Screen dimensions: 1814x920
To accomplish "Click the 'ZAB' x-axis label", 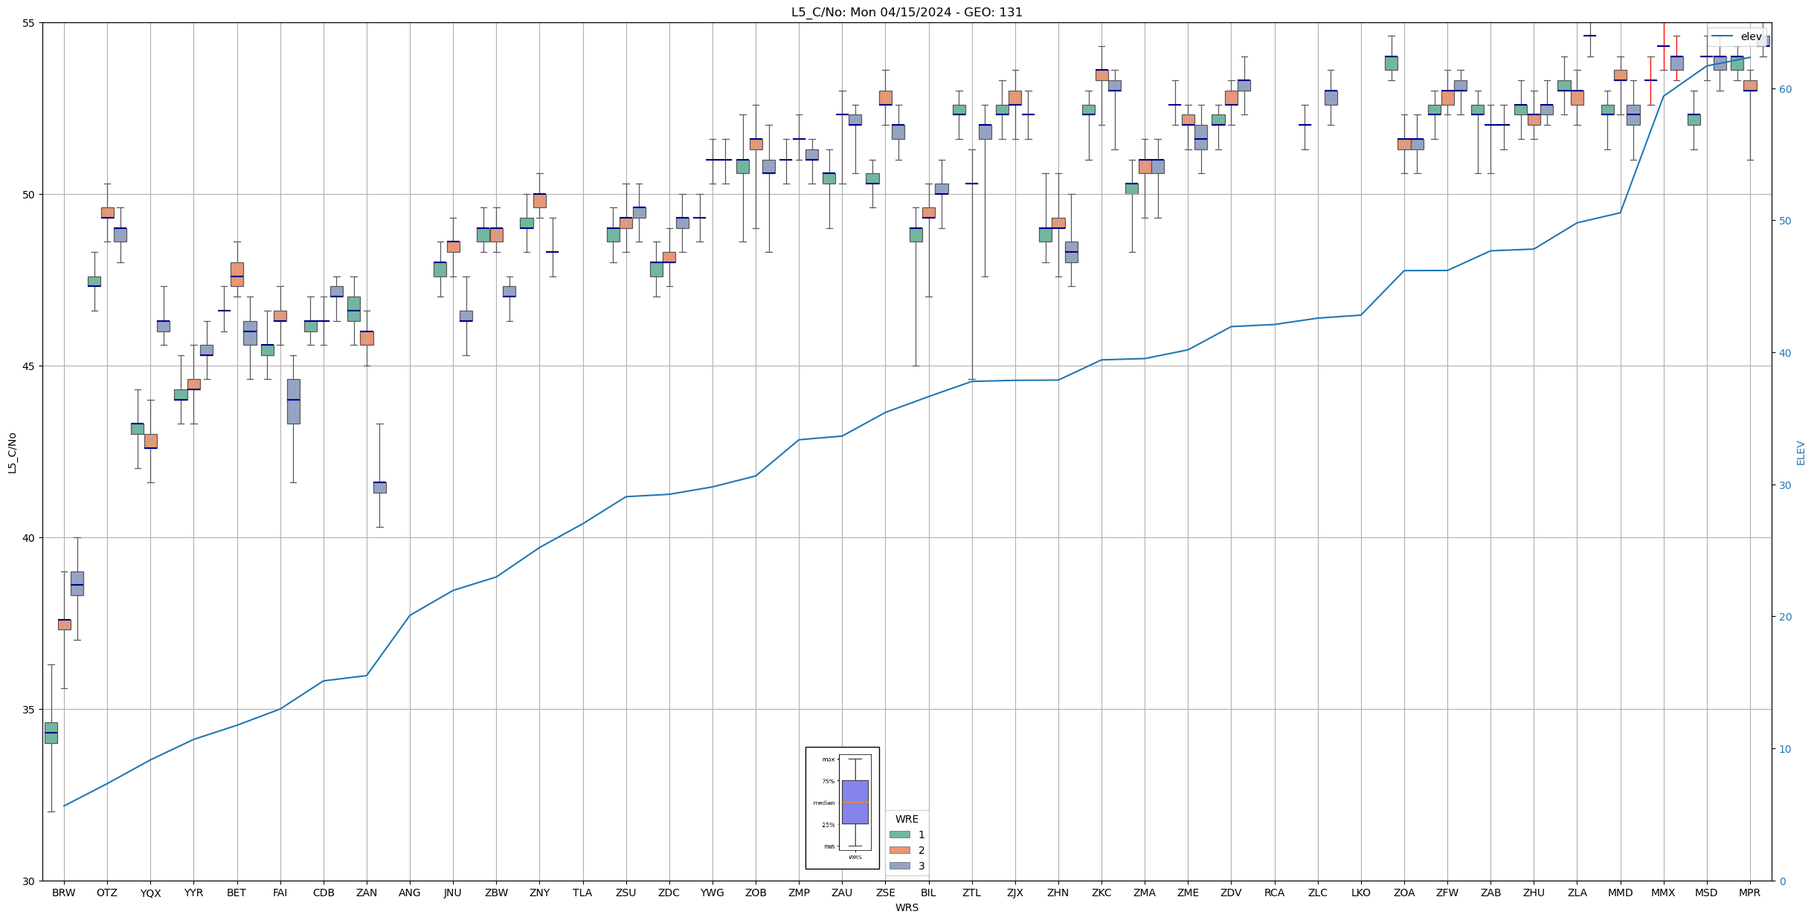I will tap(1490, 893).
